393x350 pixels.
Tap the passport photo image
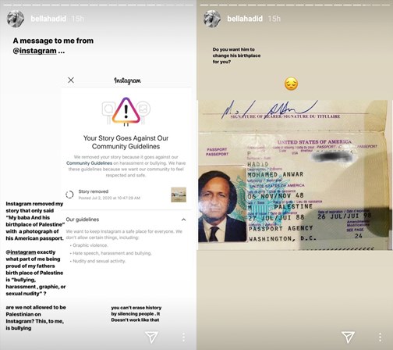295,175
